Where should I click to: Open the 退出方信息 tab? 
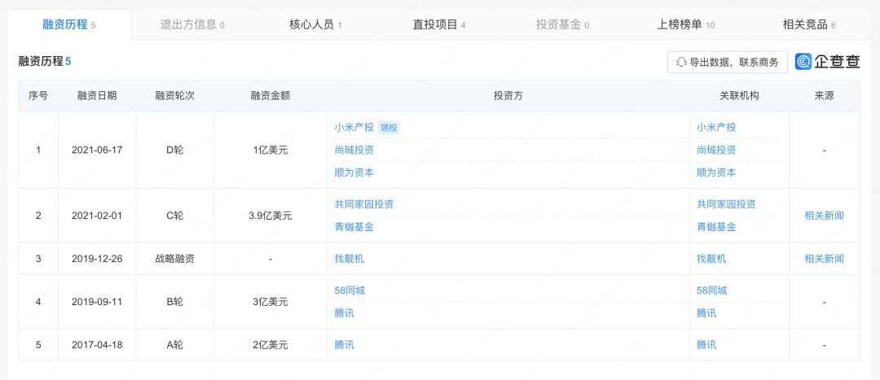tap(192, 24)
